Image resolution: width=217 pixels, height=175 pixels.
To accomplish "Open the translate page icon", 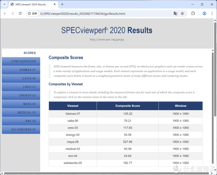I will coord(175,13).
